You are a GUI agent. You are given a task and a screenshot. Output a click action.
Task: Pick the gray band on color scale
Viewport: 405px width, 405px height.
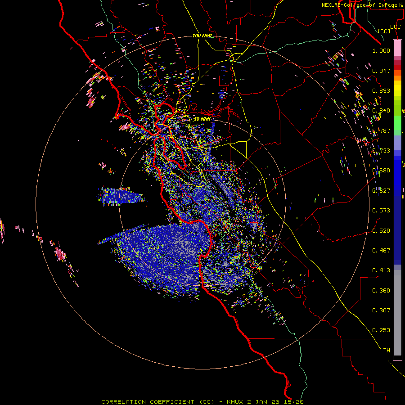click(x=397, y=313)
